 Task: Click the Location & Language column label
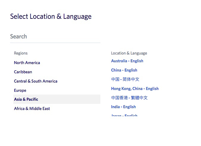[x=129, y=53]
